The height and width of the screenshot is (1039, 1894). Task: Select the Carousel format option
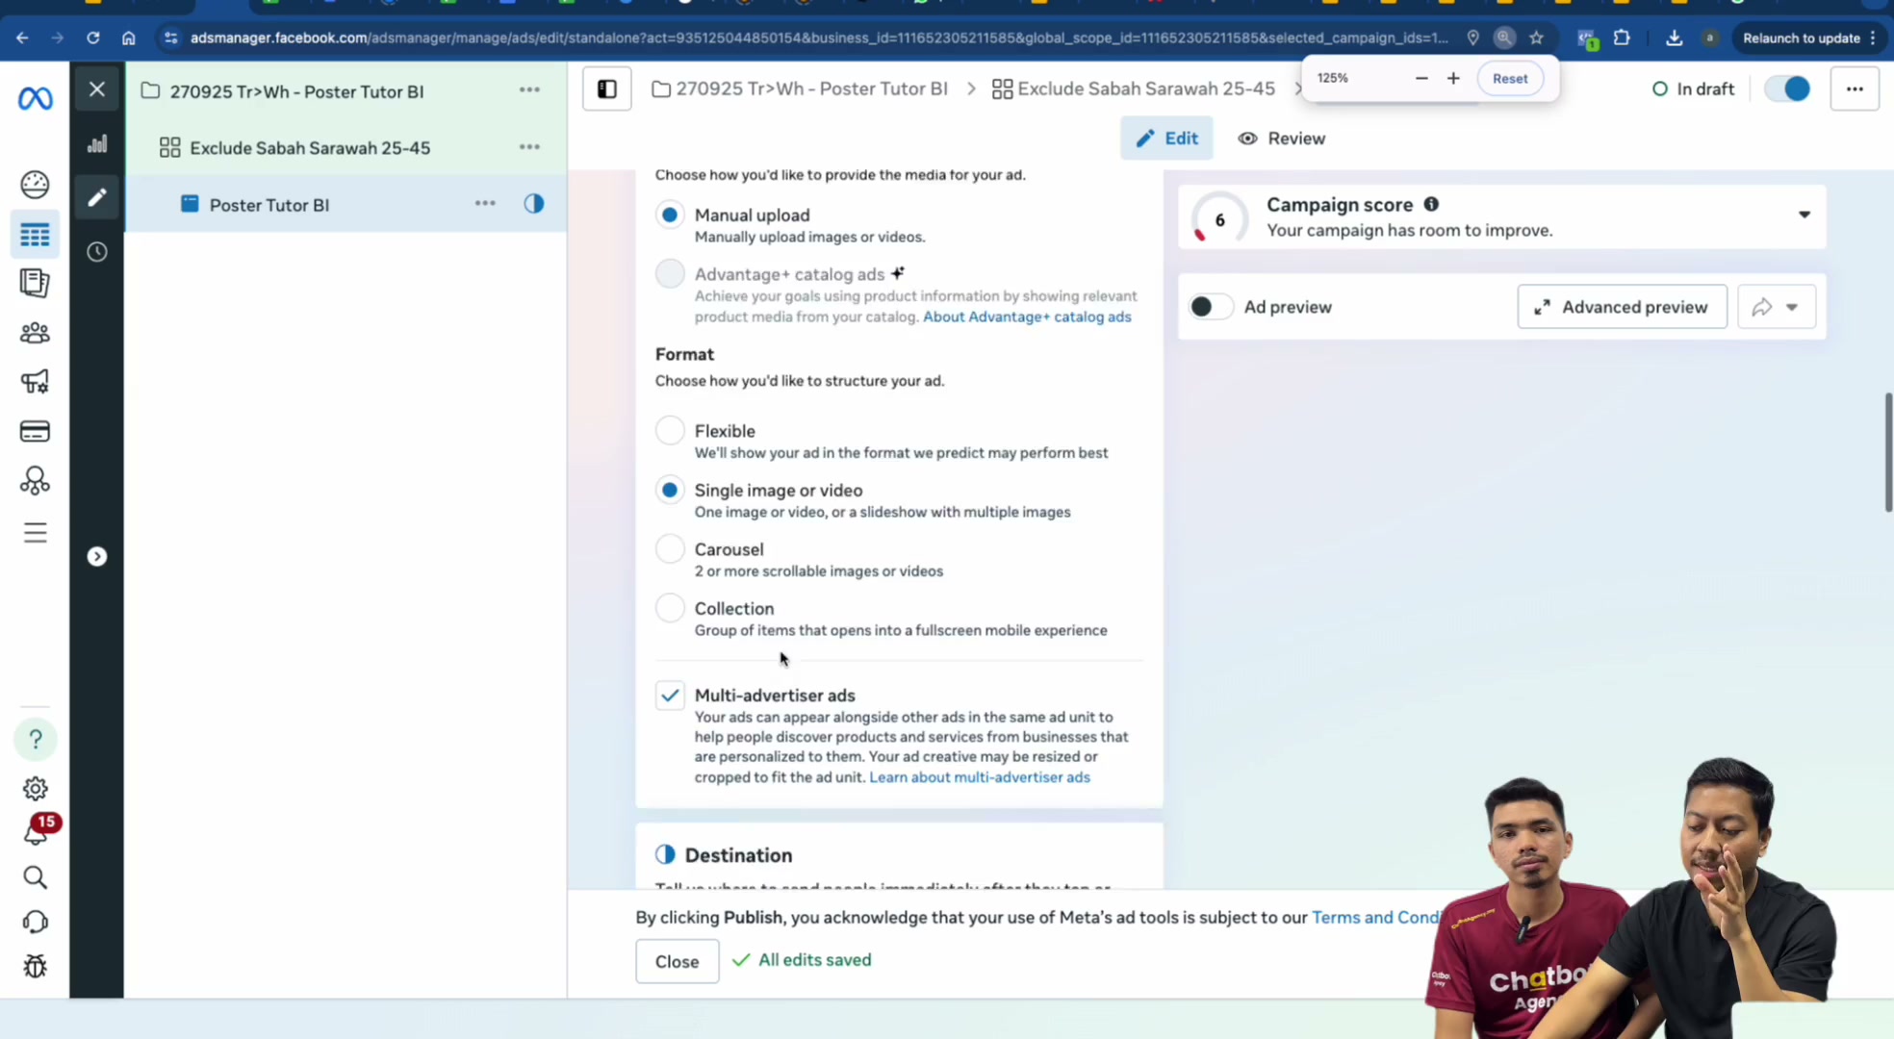pos(670,548)
